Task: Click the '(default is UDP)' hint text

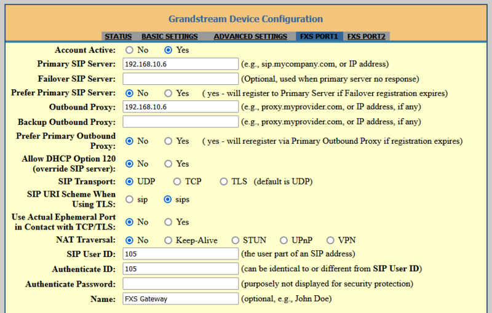Action: point(283,181)
